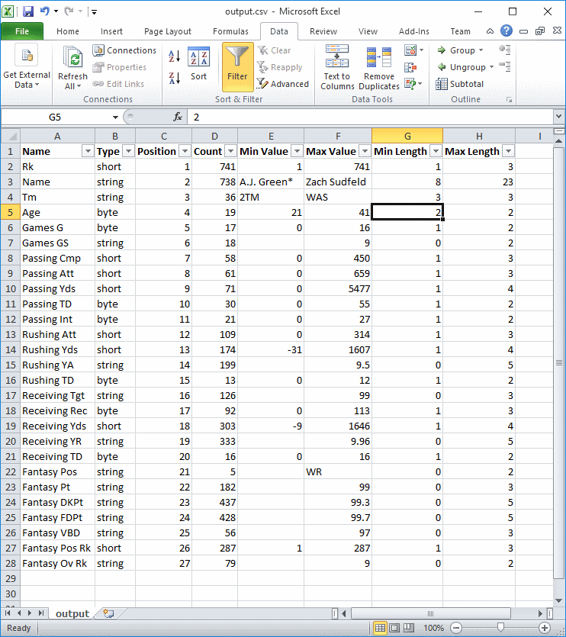Open the Sort dialog icon
566x637 pixels.
(x=198, y=57)
